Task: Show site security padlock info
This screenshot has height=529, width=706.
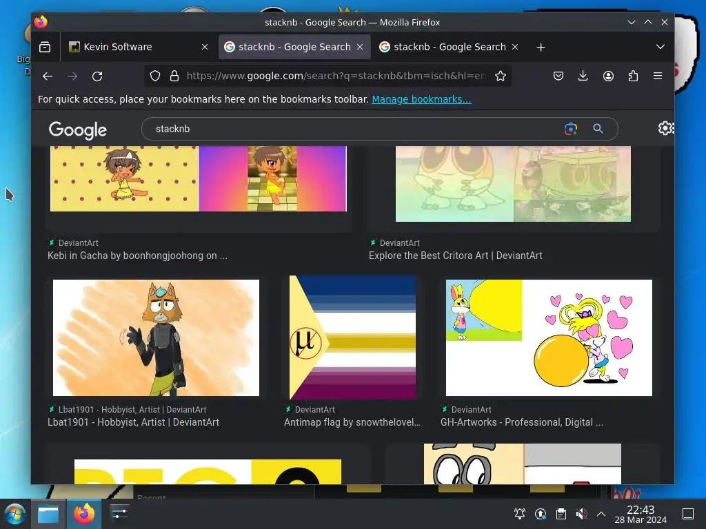Action: [174, 76]
